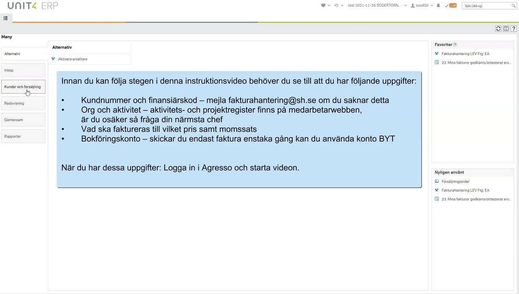Expand the favorites heart dropdown

pyautogui.click(x=325, y=6)
